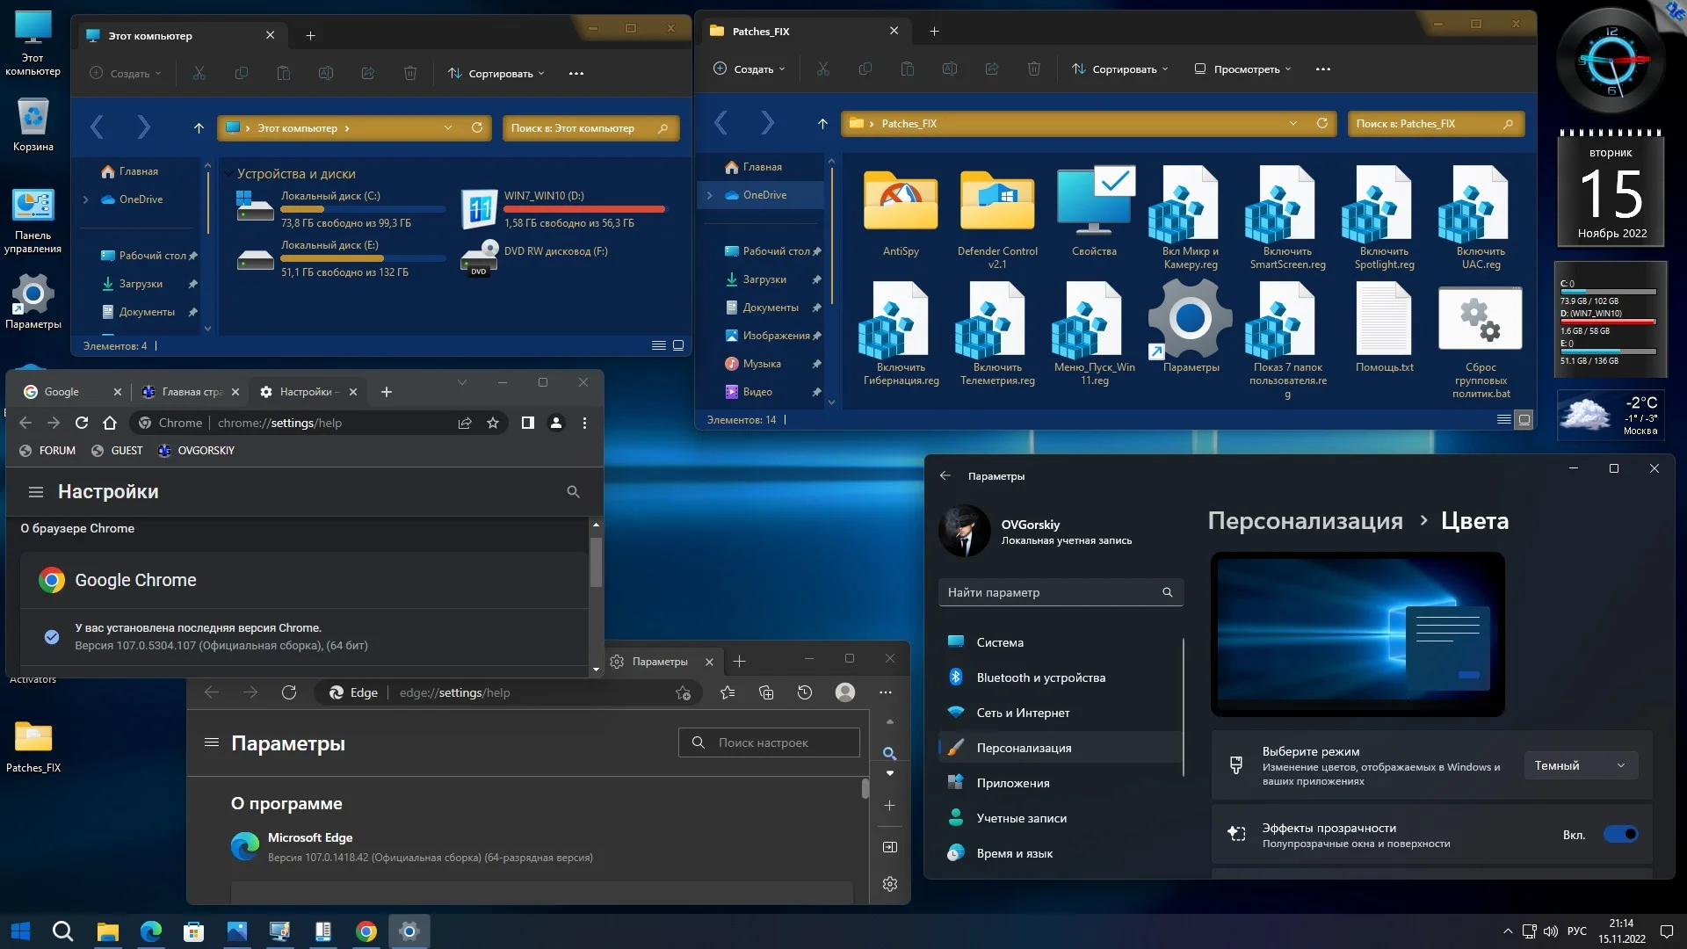Click Microsoft Store icon in taskbar
This screenshot has width=1687, height=949.
point(193,931)
